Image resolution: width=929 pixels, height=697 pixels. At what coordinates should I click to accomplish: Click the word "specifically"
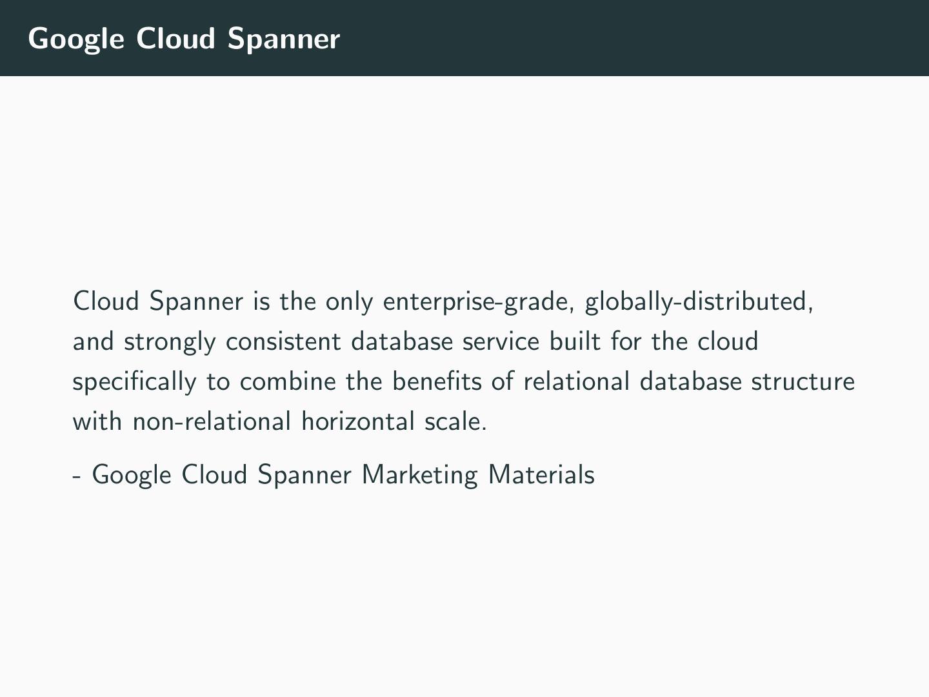[134, 381]
